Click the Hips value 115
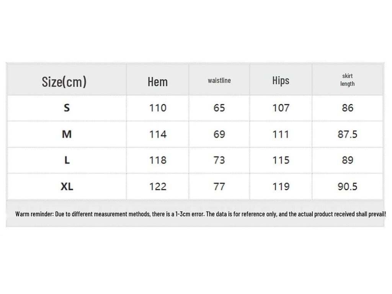This screenshot has height=294, width=392. (x=281, y=160)
